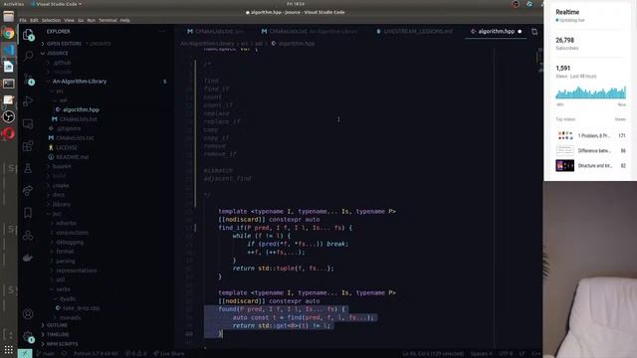This screenshot has height=358, width=637.
Task: Open the Live Share view icon
Action: pos(28,190)
